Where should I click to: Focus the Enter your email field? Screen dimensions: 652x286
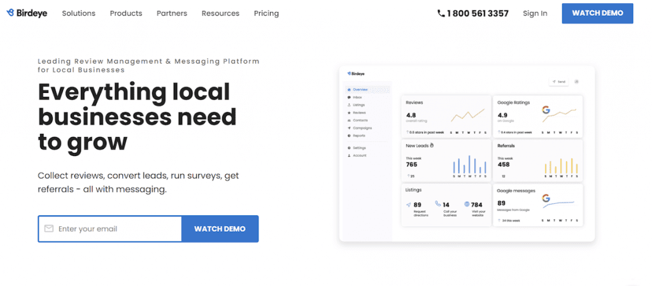[x=110, y=229]
